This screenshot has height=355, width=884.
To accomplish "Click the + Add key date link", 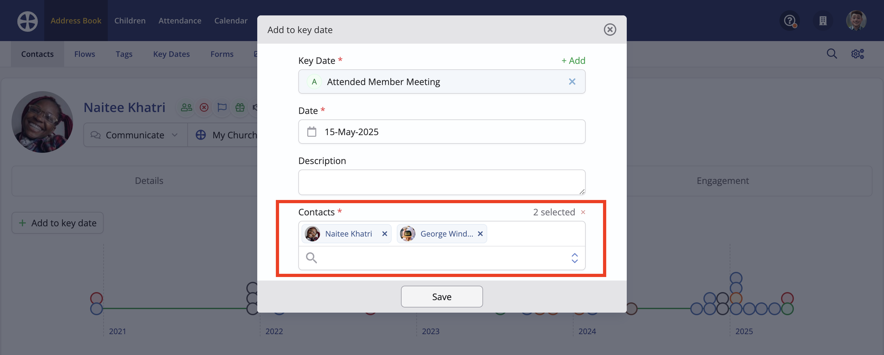I will click(x=573, y=60).
